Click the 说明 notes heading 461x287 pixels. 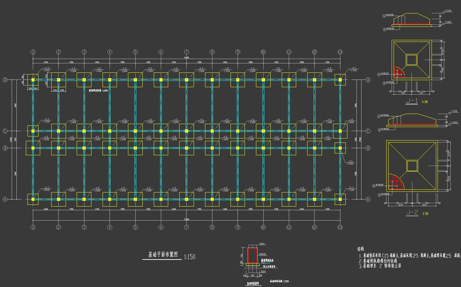(x=360, y=249)
